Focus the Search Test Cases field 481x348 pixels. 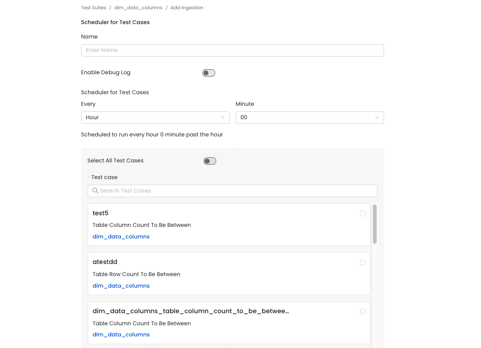pos(232,191)
